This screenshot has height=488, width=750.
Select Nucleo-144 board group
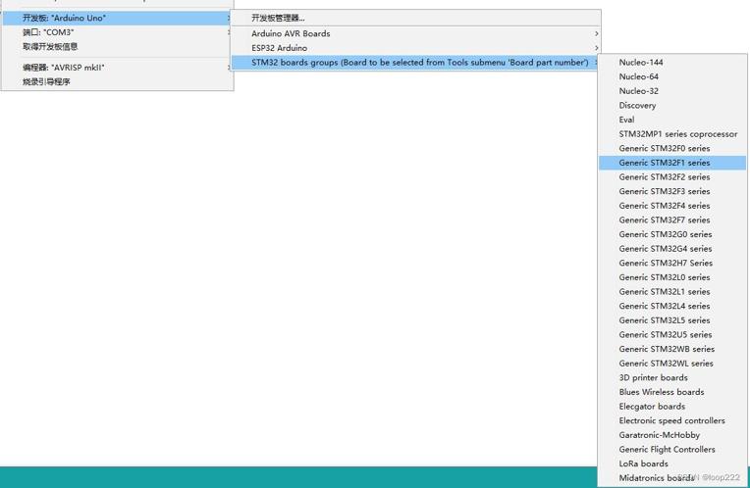[x=672, y=63]
